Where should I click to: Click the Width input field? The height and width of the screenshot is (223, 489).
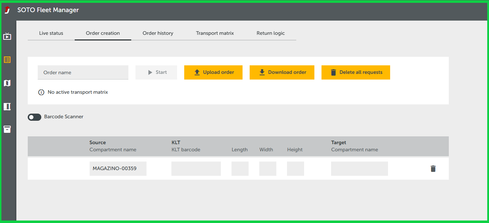tap(268, 169)
